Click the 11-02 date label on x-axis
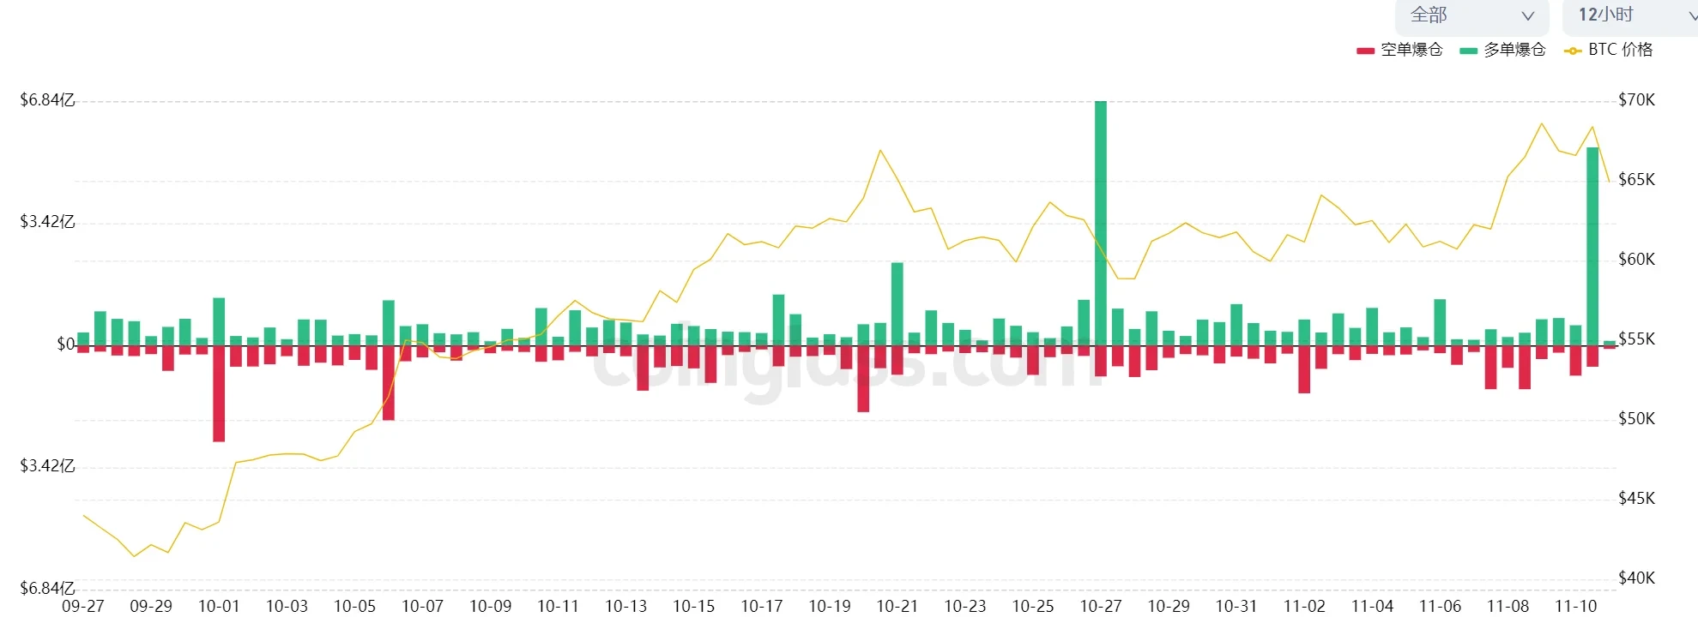 tap(1304, 607)
